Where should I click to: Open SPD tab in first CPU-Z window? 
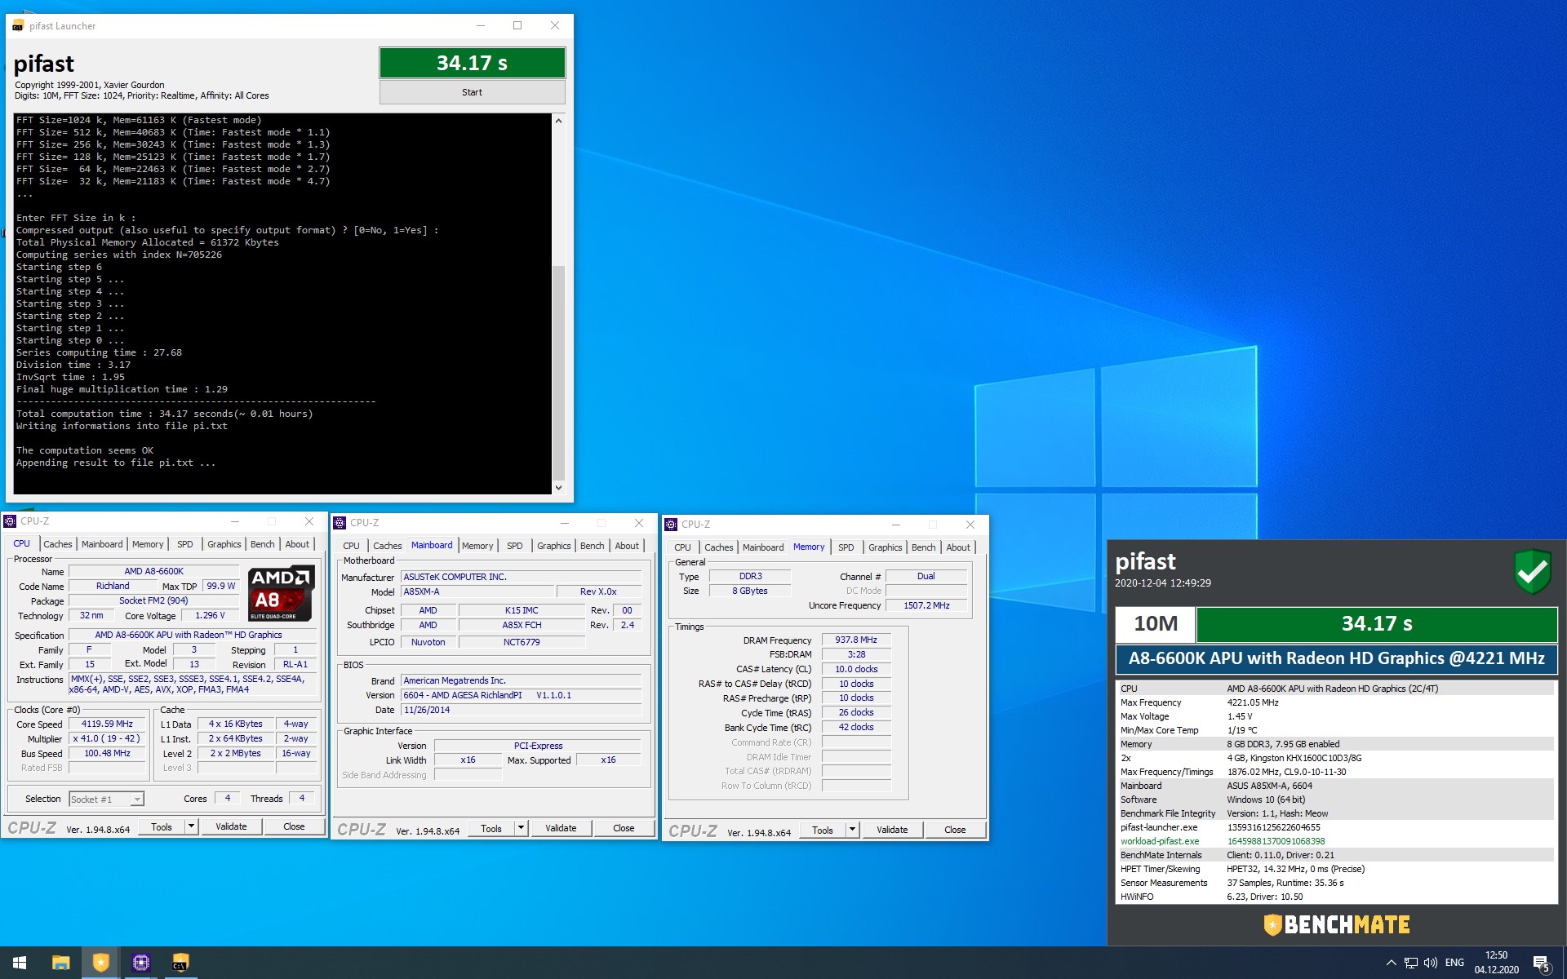tap(185, 544)
